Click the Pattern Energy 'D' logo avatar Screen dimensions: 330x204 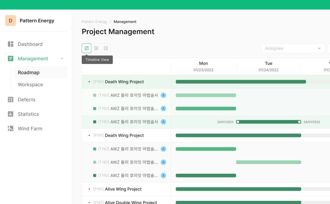(10, 21)
